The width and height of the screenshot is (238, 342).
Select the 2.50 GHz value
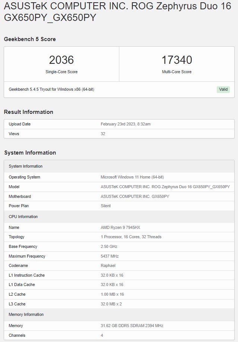(109, 246)
